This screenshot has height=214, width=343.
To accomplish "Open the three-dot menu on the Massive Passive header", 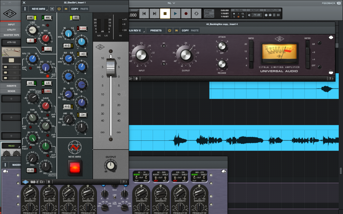I will [x=6, y=165].
